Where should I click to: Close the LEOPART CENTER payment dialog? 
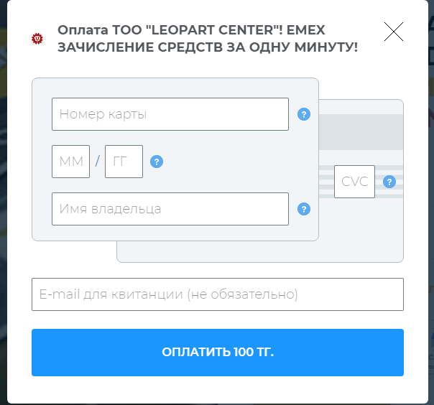pyautogui.click(x=394, y=32)
